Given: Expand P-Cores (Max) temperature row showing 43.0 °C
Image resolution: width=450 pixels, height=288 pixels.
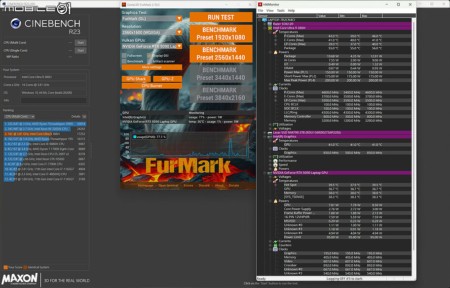Looking at the screenshot, I should (x=275, y=36).
